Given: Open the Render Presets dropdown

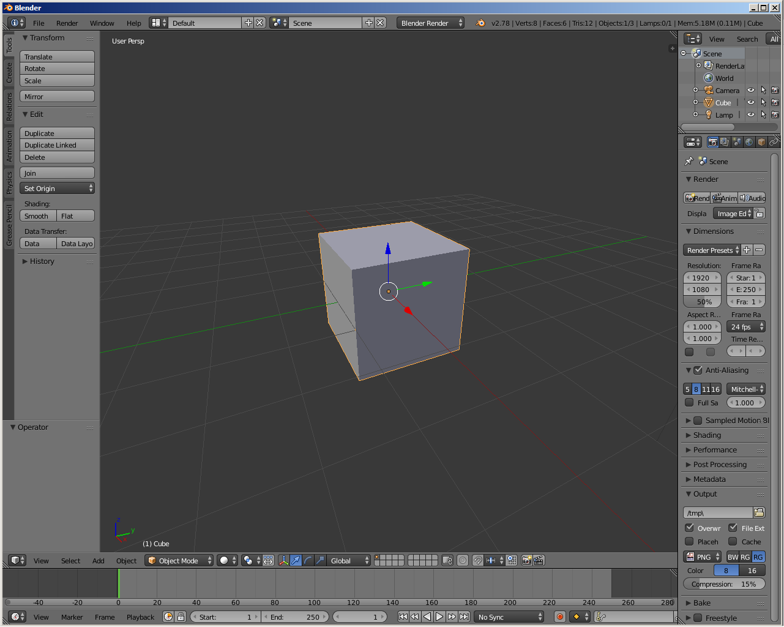Looking at the screenshot, I should coord(712,250).
